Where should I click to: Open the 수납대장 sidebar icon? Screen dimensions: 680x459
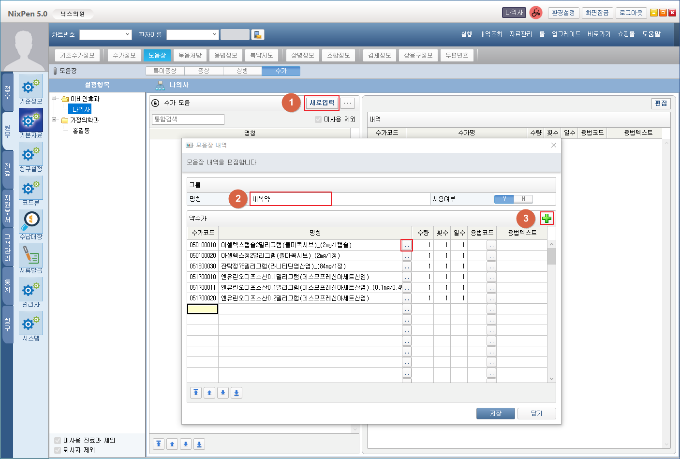point(31,222)
